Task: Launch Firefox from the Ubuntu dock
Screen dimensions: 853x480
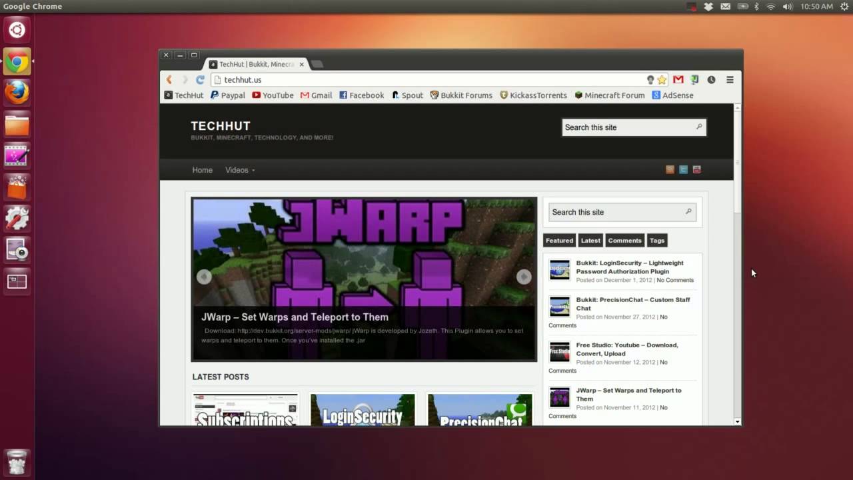Action: pyautogui.click(x=17, y=93)
